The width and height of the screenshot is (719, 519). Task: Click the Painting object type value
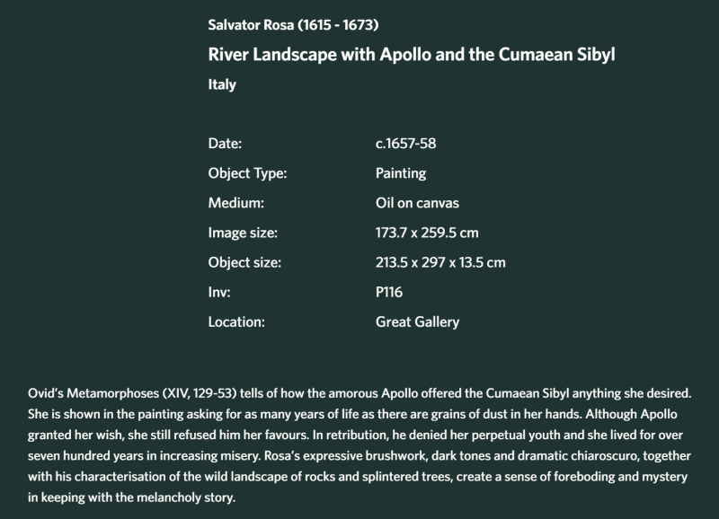click(x=401, y=173)
